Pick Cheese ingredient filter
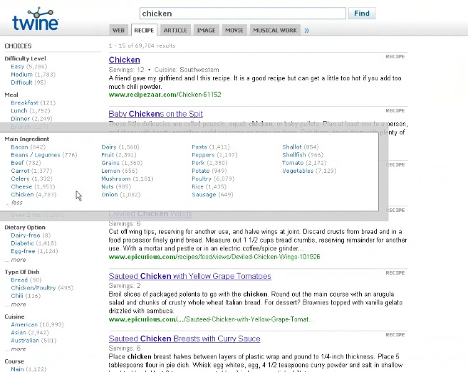468x372 pixels. click(x=21, y=186)
